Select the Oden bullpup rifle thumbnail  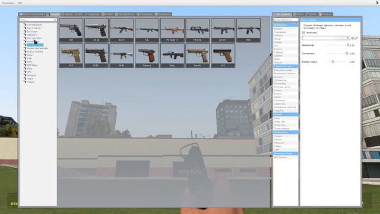[172, 55]
